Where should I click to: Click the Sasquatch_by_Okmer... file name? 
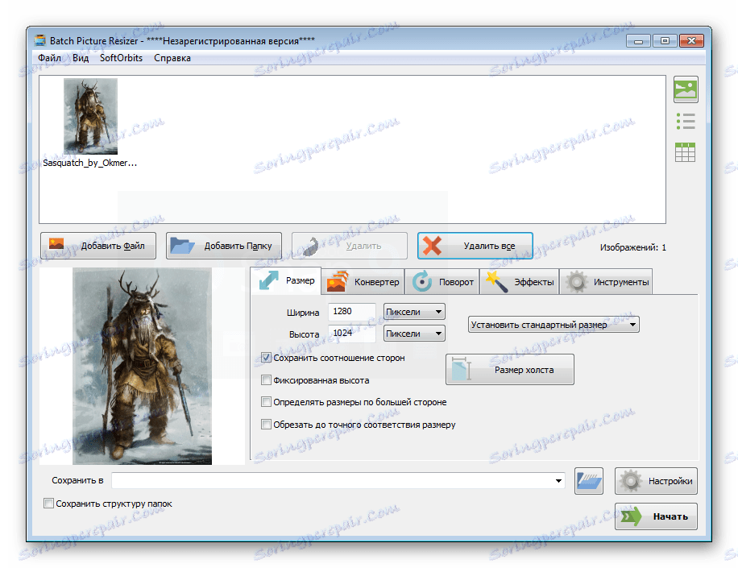tap(90, 163)
